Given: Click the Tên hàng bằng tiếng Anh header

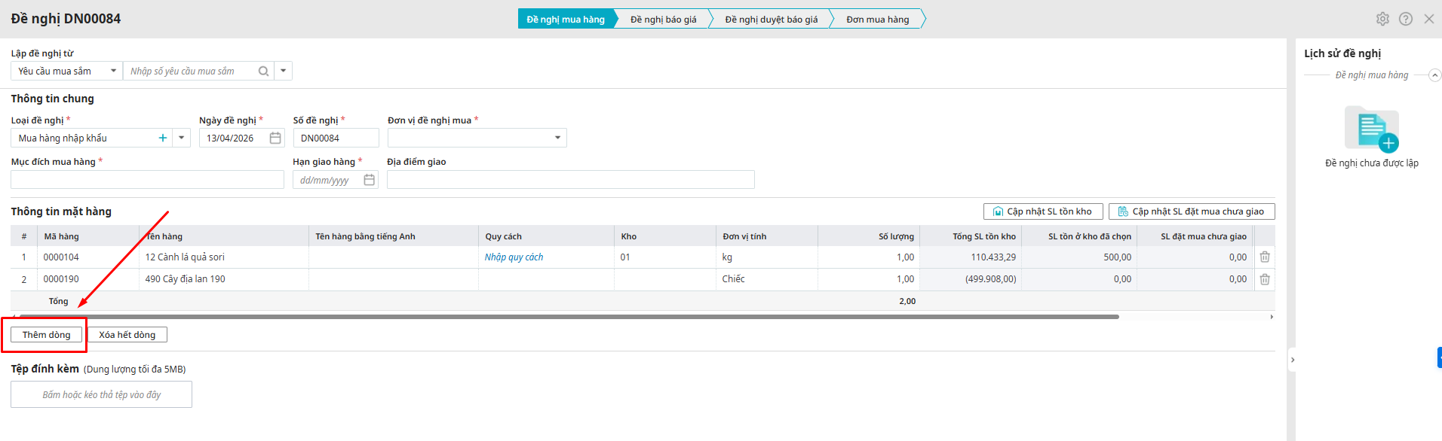Looking at the screenshot, I should pos(394,236).
